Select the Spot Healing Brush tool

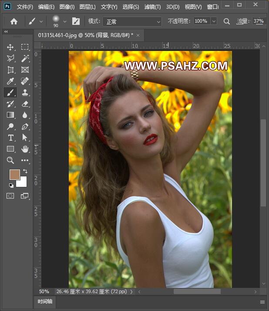click(x=25, y=81)
